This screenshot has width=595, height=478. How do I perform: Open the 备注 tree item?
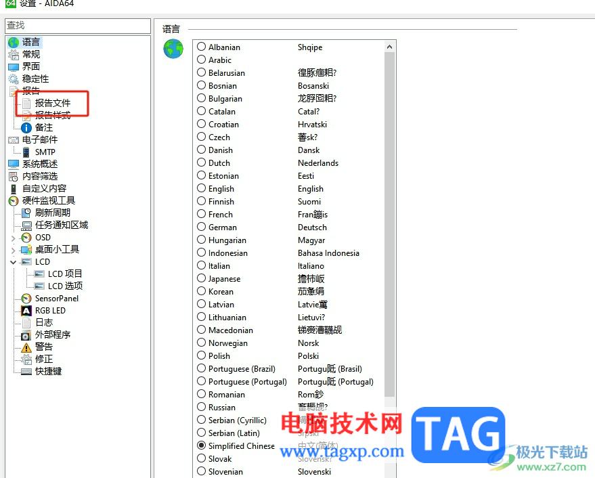click(44, 127)
